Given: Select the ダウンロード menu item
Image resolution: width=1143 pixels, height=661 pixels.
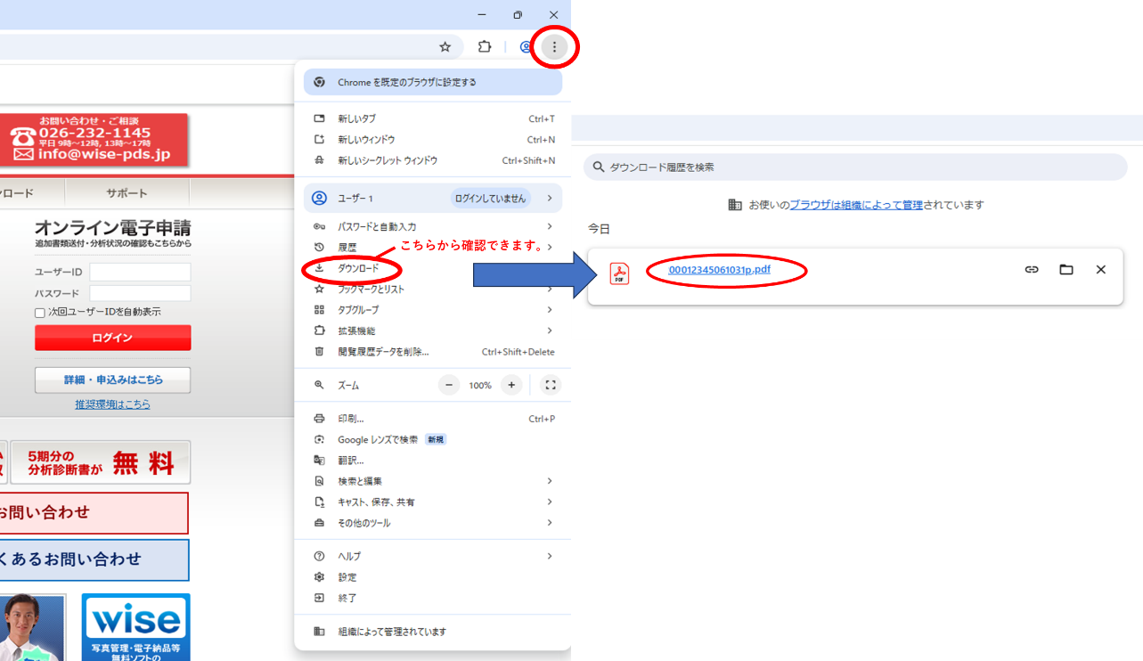Looking at the screenshot, I should (x=433, y=268).
